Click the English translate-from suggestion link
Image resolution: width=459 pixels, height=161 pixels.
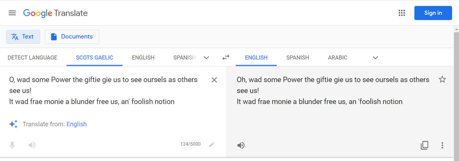click(76, 124)
